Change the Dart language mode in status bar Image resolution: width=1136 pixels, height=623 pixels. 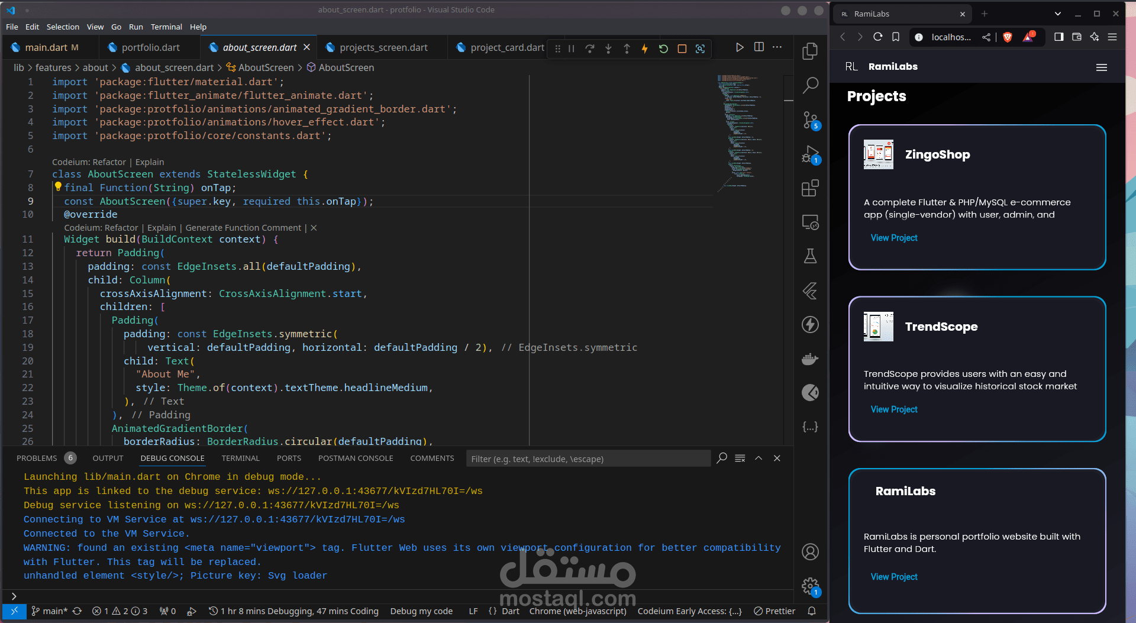point(511,611)
